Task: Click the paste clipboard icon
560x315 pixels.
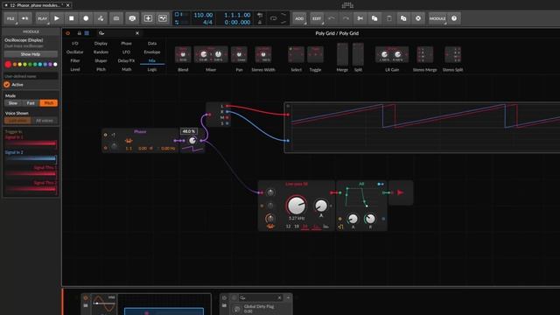Action: point(389,18)
